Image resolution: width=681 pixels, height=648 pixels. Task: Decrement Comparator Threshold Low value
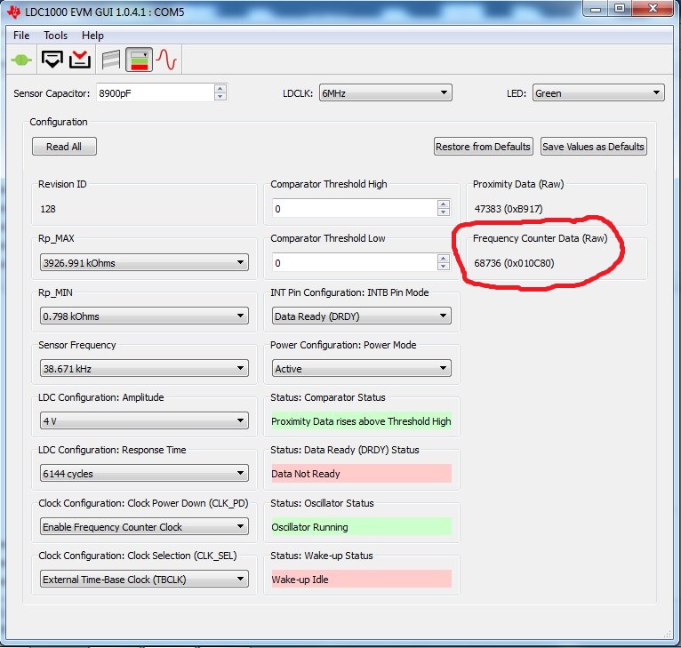[x=444, y=267]
